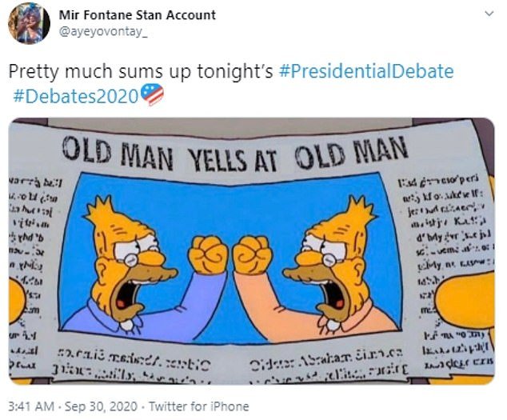This screenshot has width=507, height=420.
Task: Open the @ayeyovontay_ handle link
Action: click(103, 31)
